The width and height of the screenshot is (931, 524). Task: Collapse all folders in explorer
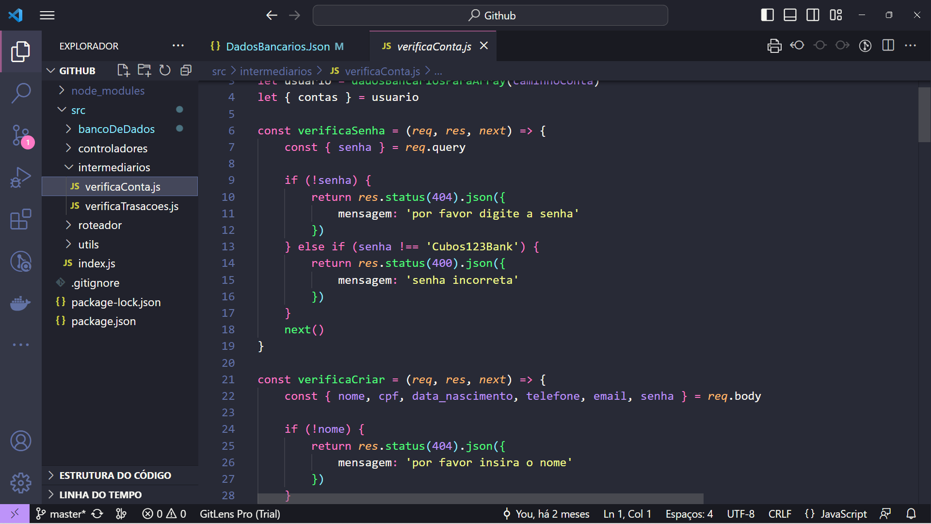pyautogui.click(x=186, y=71)
